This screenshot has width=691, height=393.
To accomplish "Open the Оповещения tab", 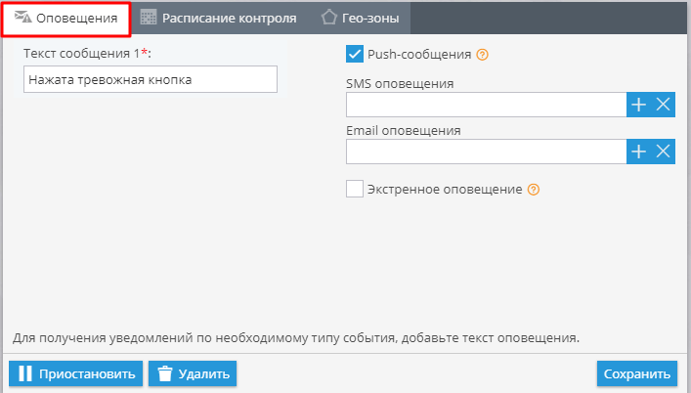I will 66,19.
